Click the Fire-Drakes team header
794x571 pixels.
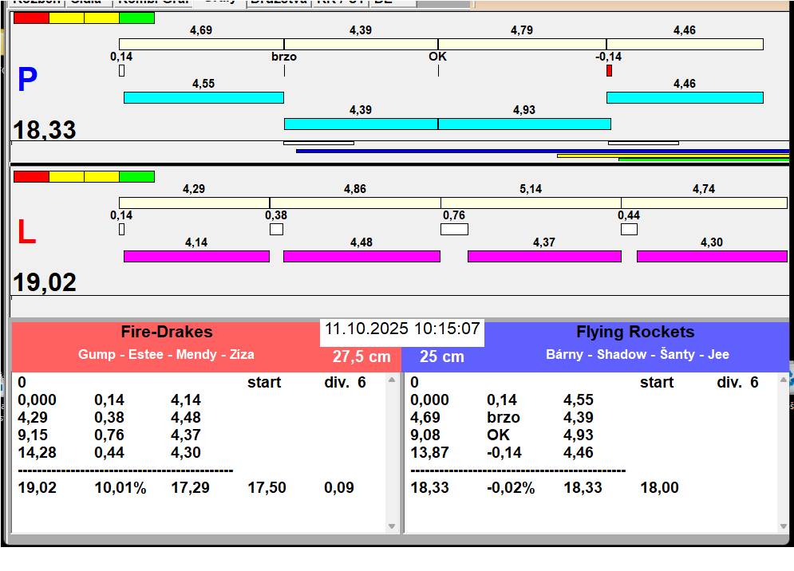(x=167, y=333)
